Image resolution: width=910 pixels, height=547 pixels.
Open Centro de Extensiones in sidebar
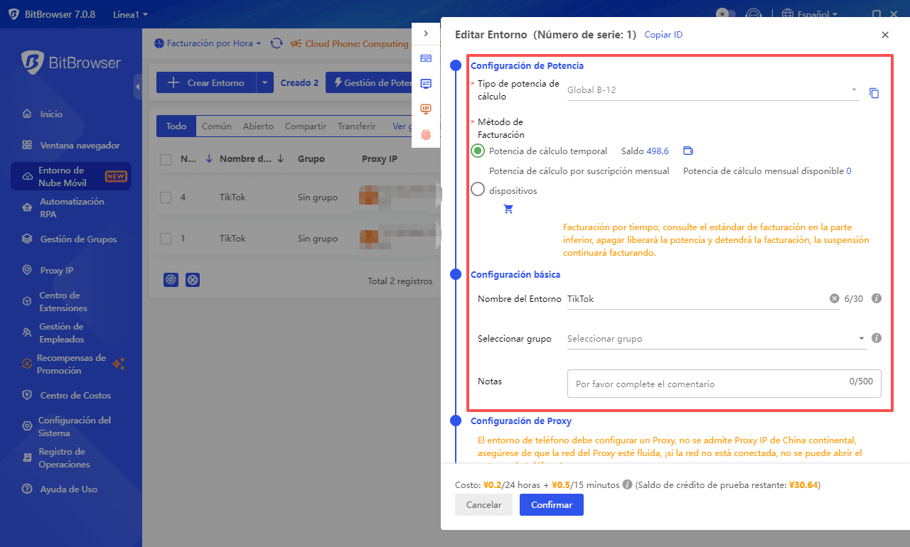[71, 302]
